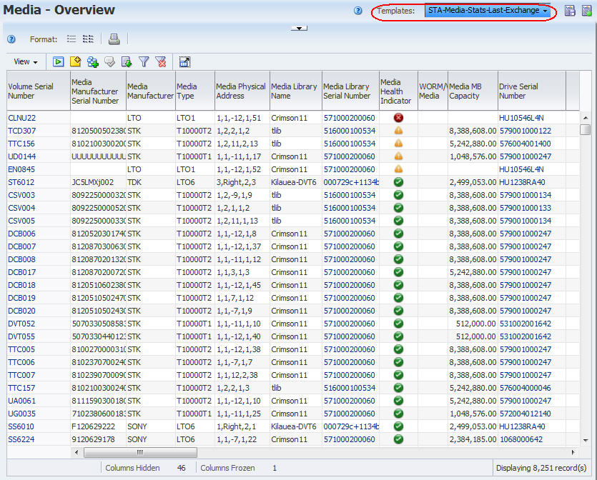The width and height of the screenshot is (597, 480).
Task: Click the save template icon at top right
Action: (x=570, y=11)
